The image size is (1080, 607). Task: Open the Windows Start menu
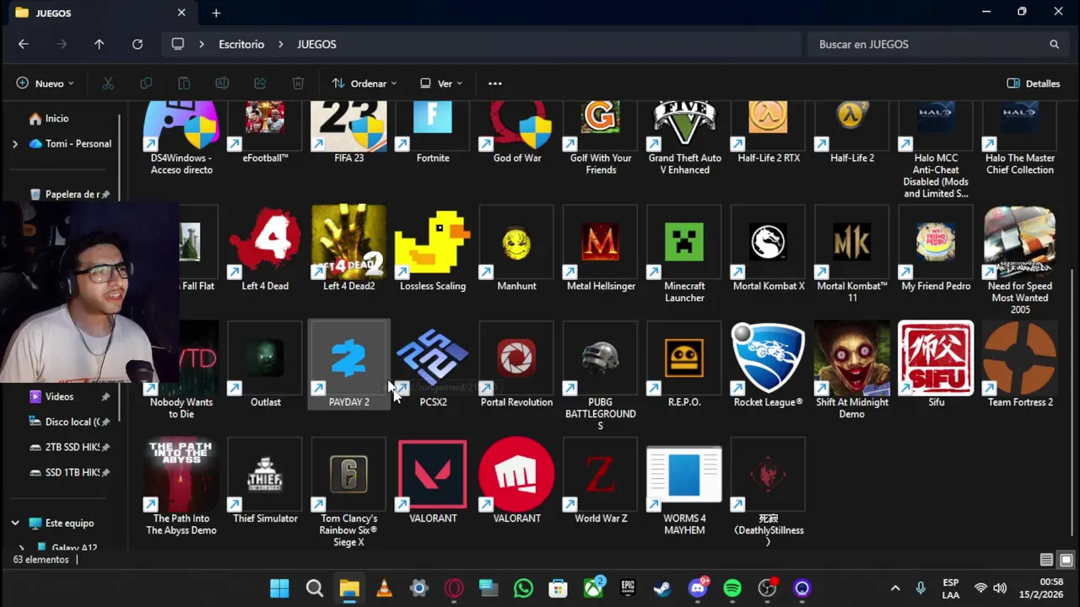tap(279, 588)
